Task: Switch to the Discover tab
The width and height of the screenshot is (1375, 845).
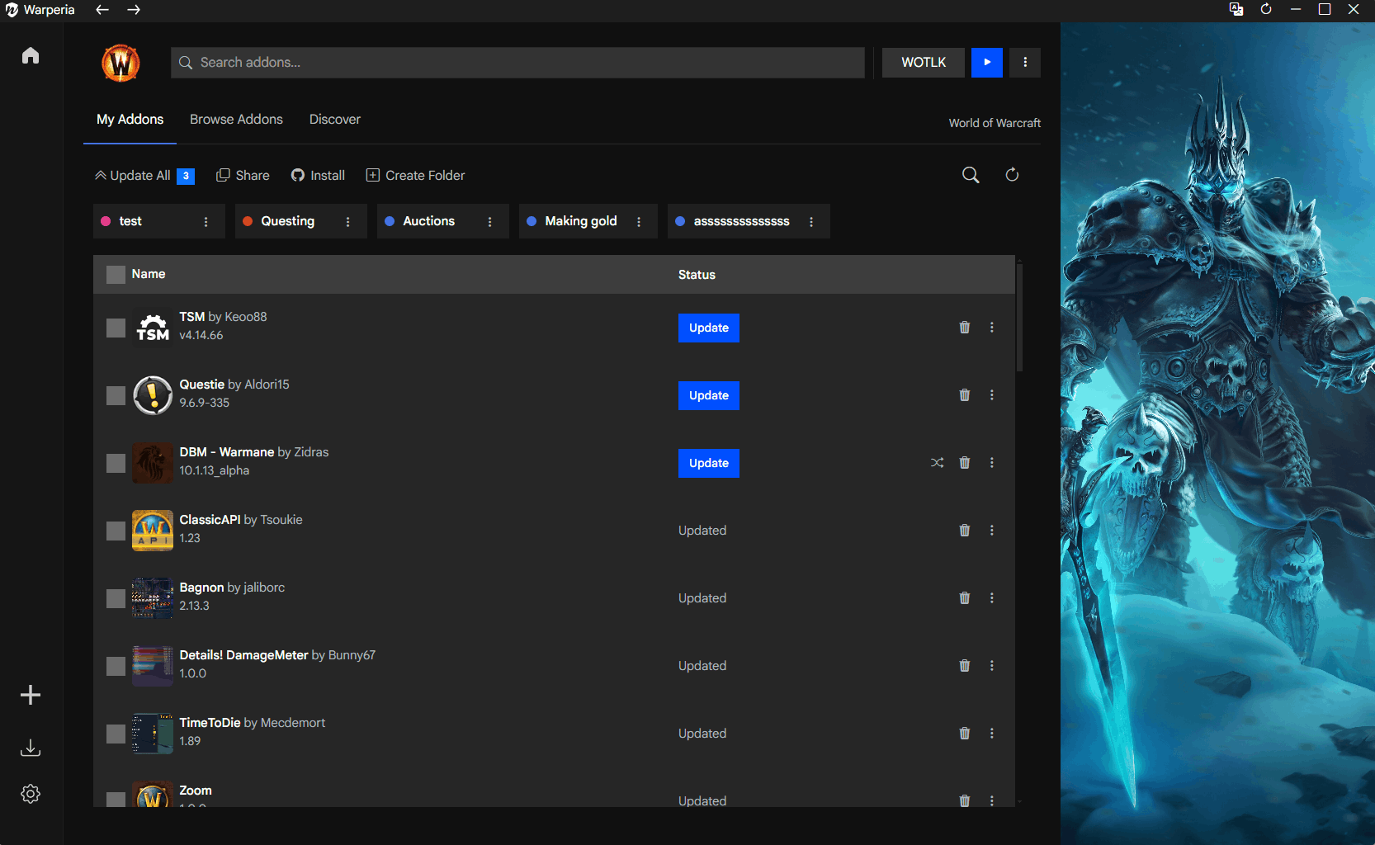Action: pos(334,120)
